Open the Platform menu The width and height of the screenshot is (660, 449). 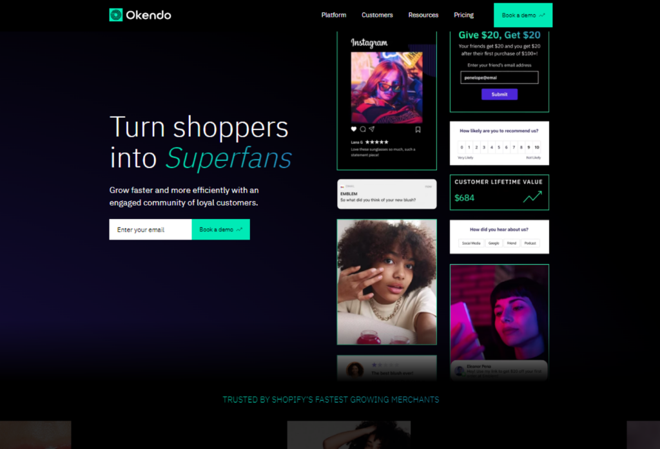click(334, 15)
